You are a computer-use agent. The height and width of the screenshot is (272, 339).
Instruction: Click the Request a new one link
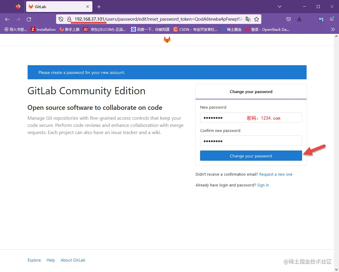(276, 174)
